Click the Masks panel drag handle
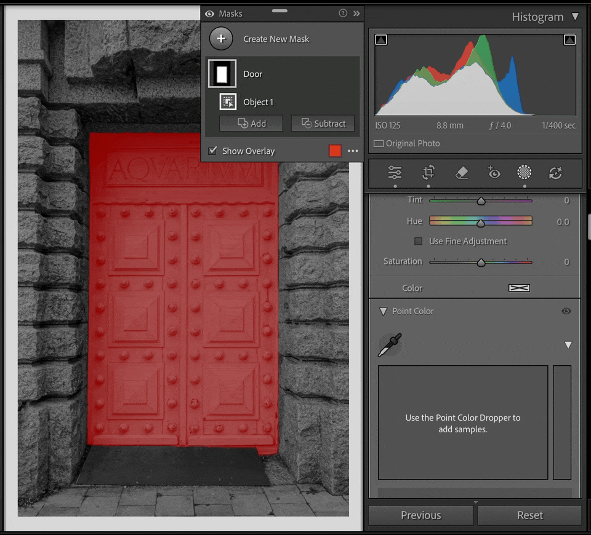 279,10
